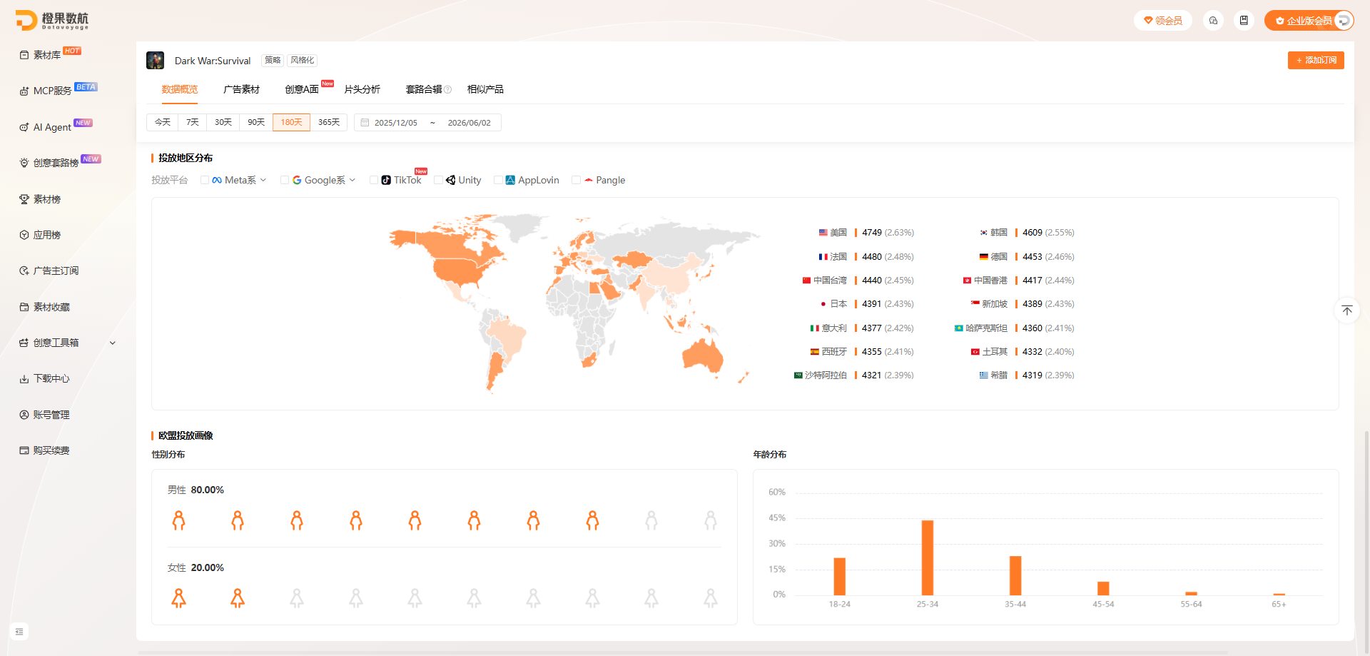Image resolution: width=1370 pixels, height=656 pixels.
Task: Click the help question mark beside 套路合辑
Action: pyautogui.click(x=447, y=90)
